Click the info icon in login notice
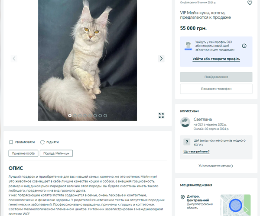The width and height of the screenshot is (260, 216). [244, 46]
